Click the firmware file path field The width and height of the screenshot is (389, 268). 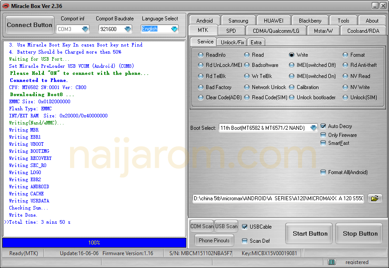279,198
